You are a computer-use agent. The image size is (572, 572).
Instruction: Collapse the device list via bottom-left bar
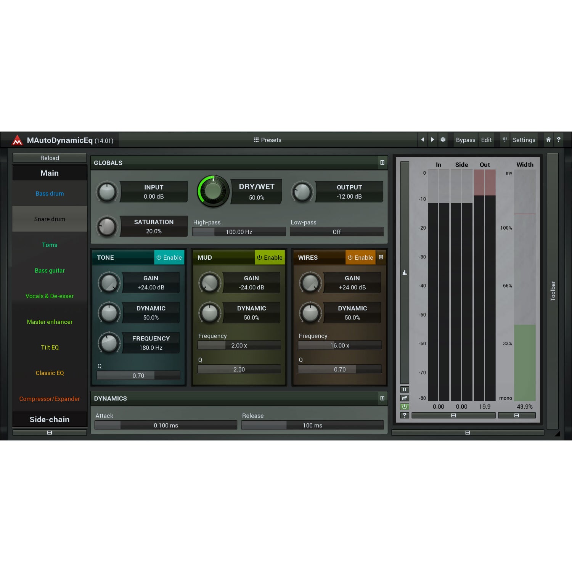[x=50, y=433]
